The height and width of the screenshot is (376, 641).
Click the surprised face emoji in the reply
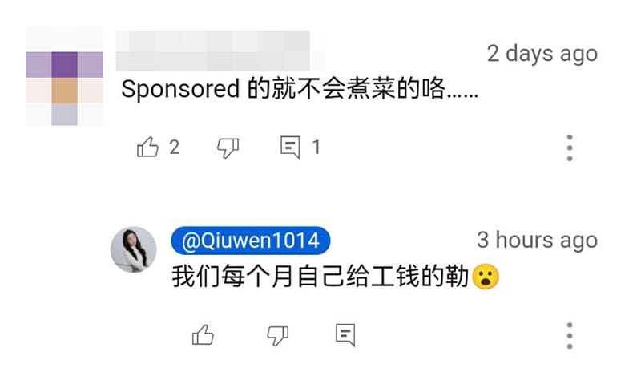point(486,277)
